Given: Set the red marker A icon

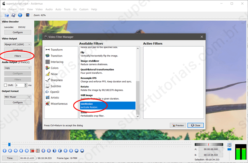Looking at the screenshot, I should click(x=32, y=151).
